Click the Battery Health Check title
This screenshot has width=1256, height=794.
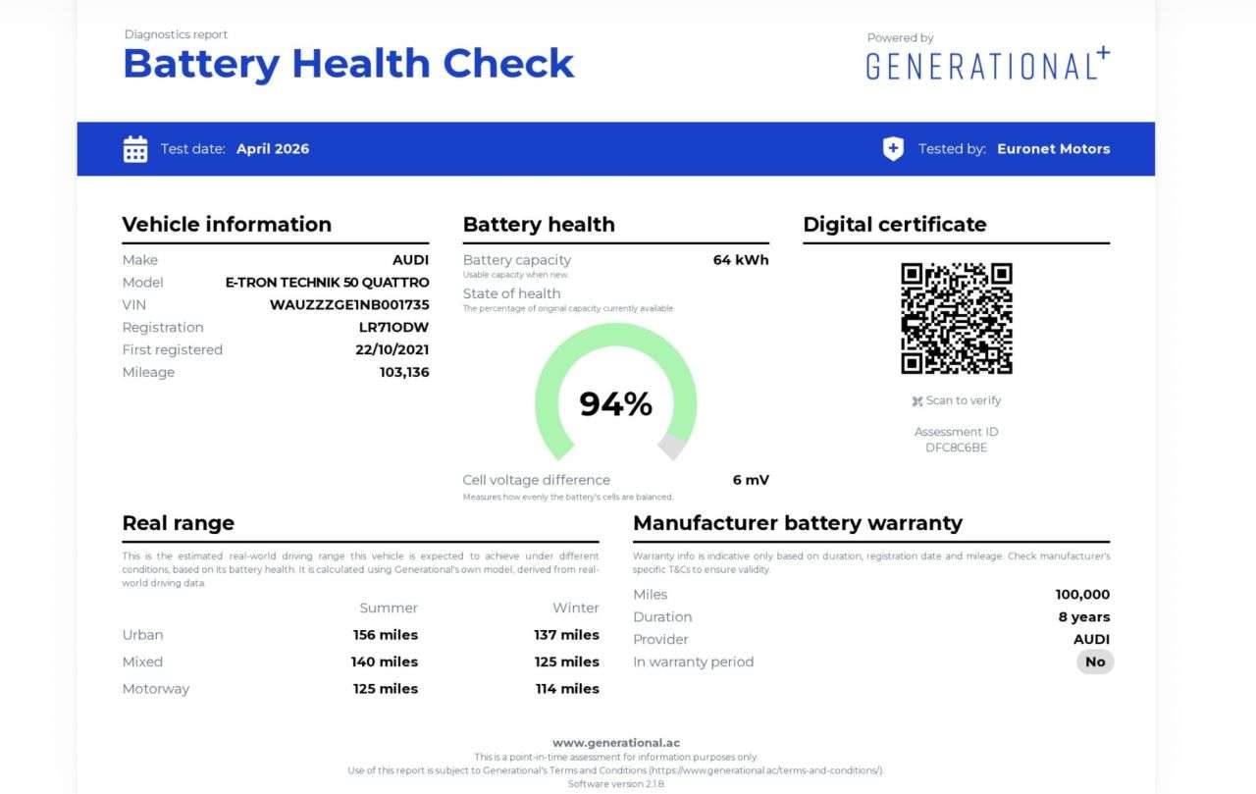click(348, 64)
